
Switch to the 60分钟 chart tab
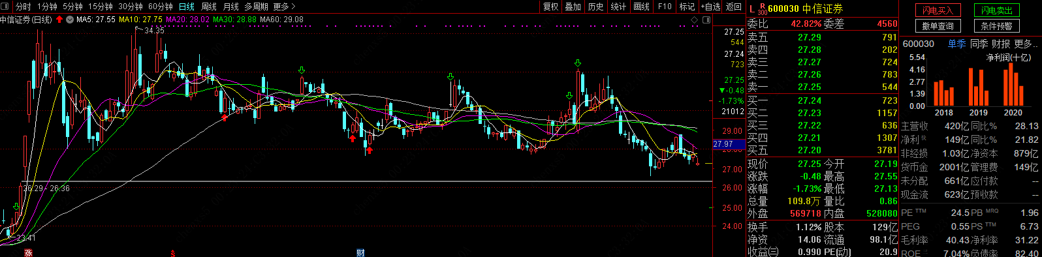click(x=161, y=7)
